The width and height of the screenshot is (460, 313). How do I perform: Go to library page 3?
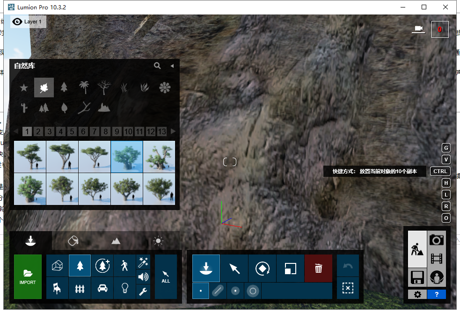point(49,131)
